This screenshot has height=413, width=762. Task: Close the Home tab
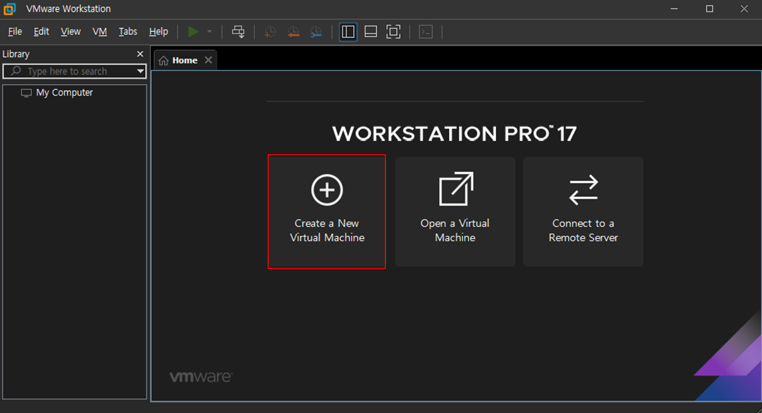pos(208,60)
